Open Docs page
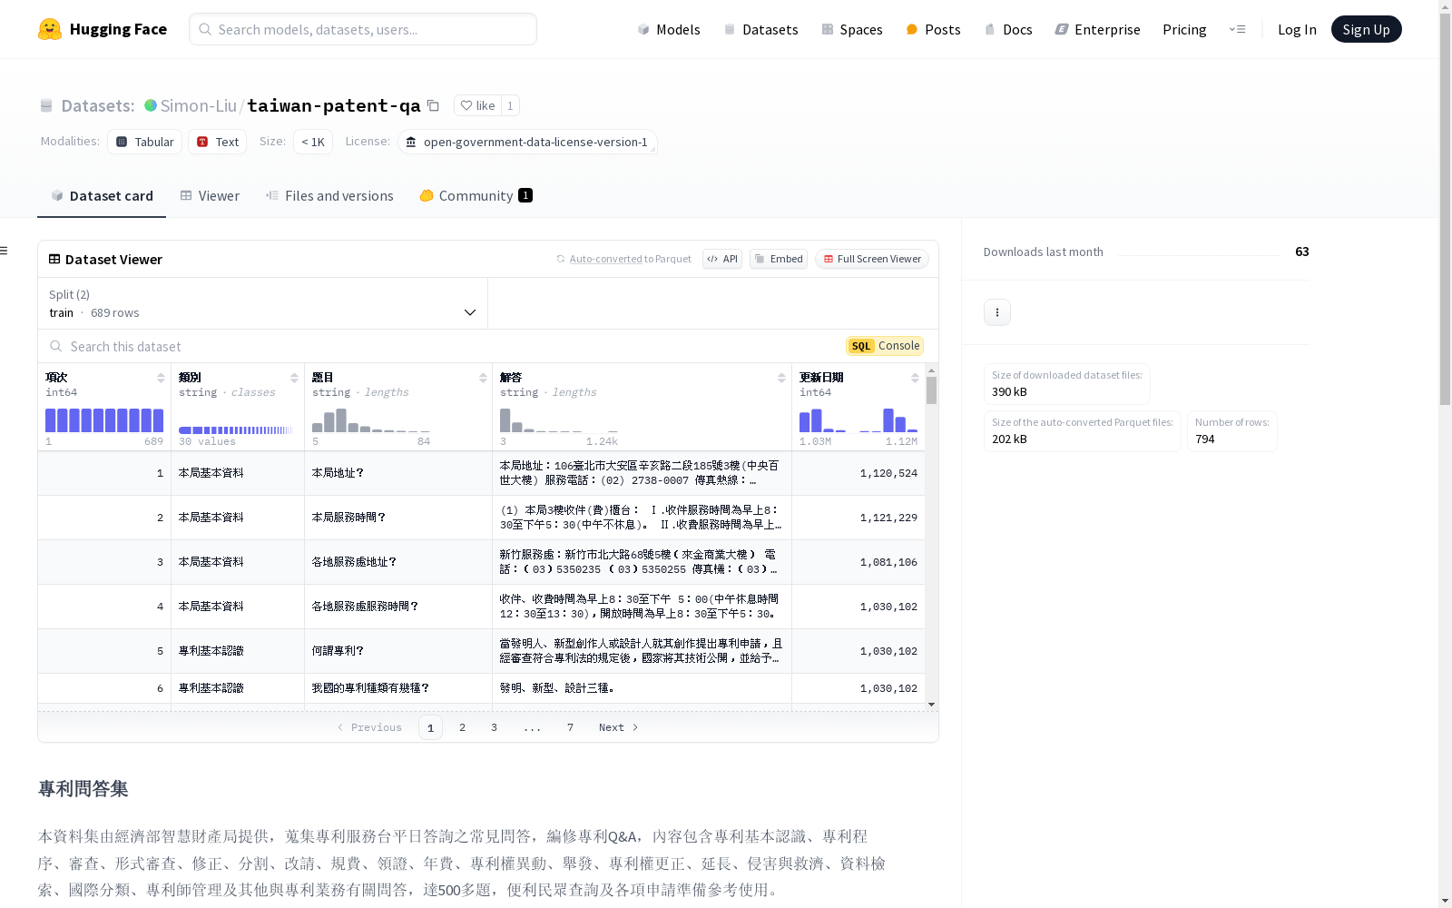 [1008, 29]
